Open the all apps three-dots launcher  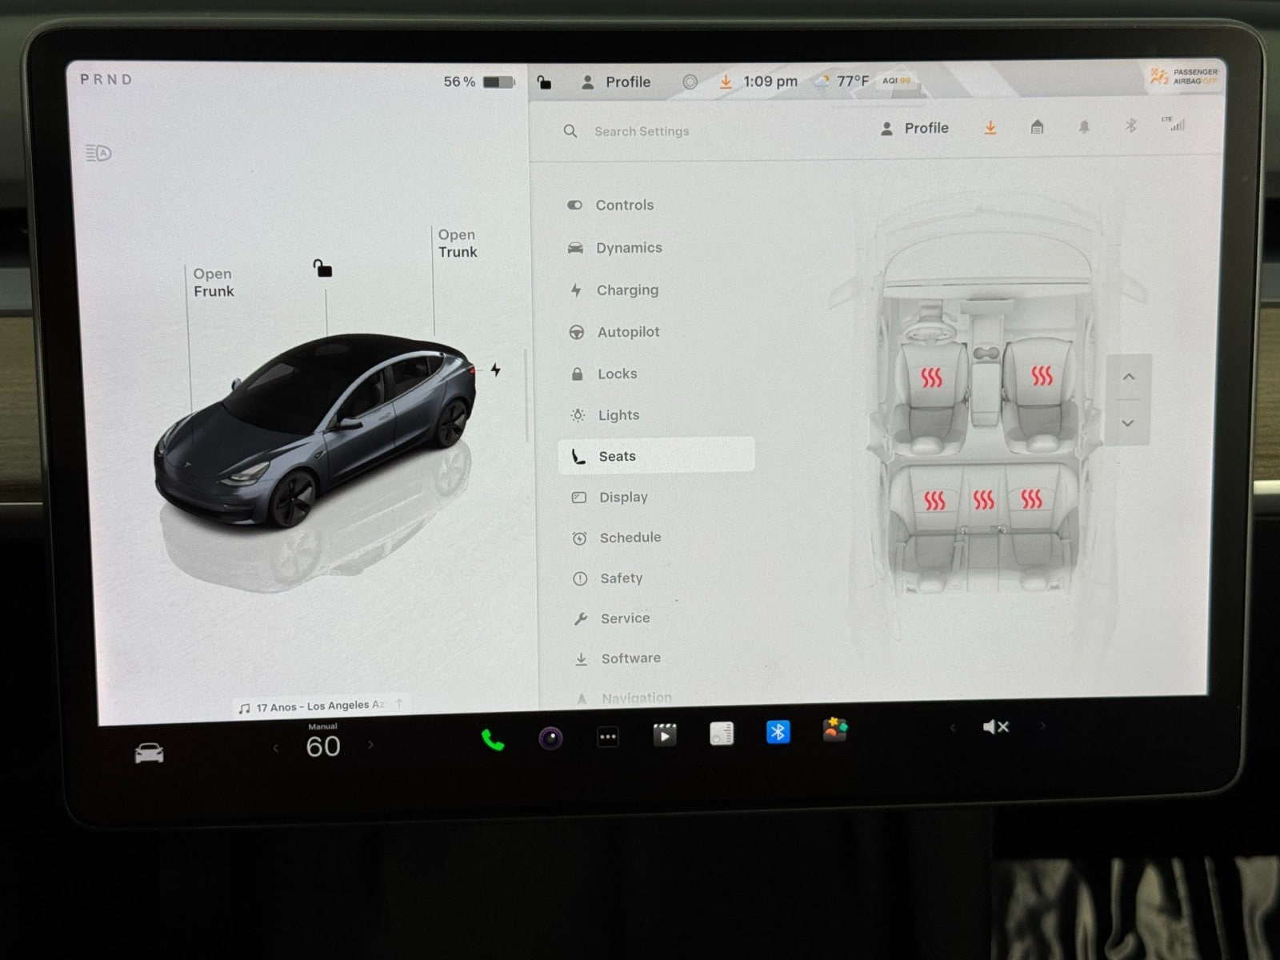click(608, 737)
